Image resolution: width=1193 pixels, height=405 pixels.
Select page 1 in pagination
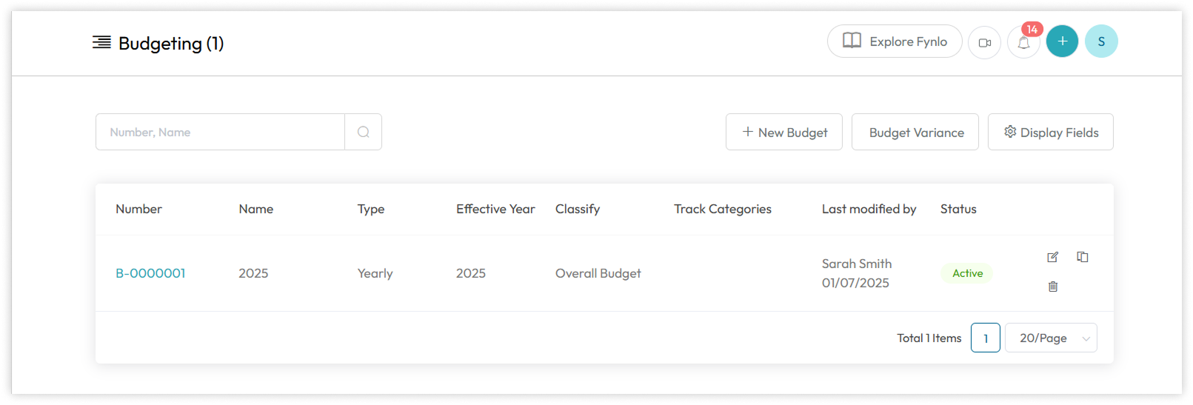[x=985, y=338]
